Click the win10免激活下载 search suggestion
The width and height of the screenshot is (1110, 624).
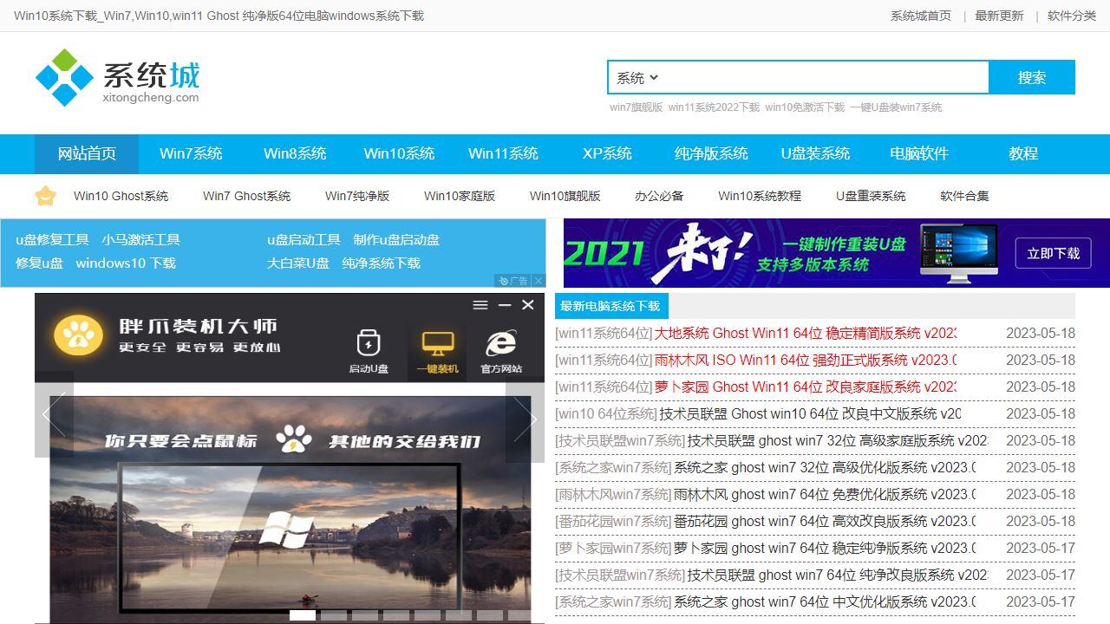805,107
